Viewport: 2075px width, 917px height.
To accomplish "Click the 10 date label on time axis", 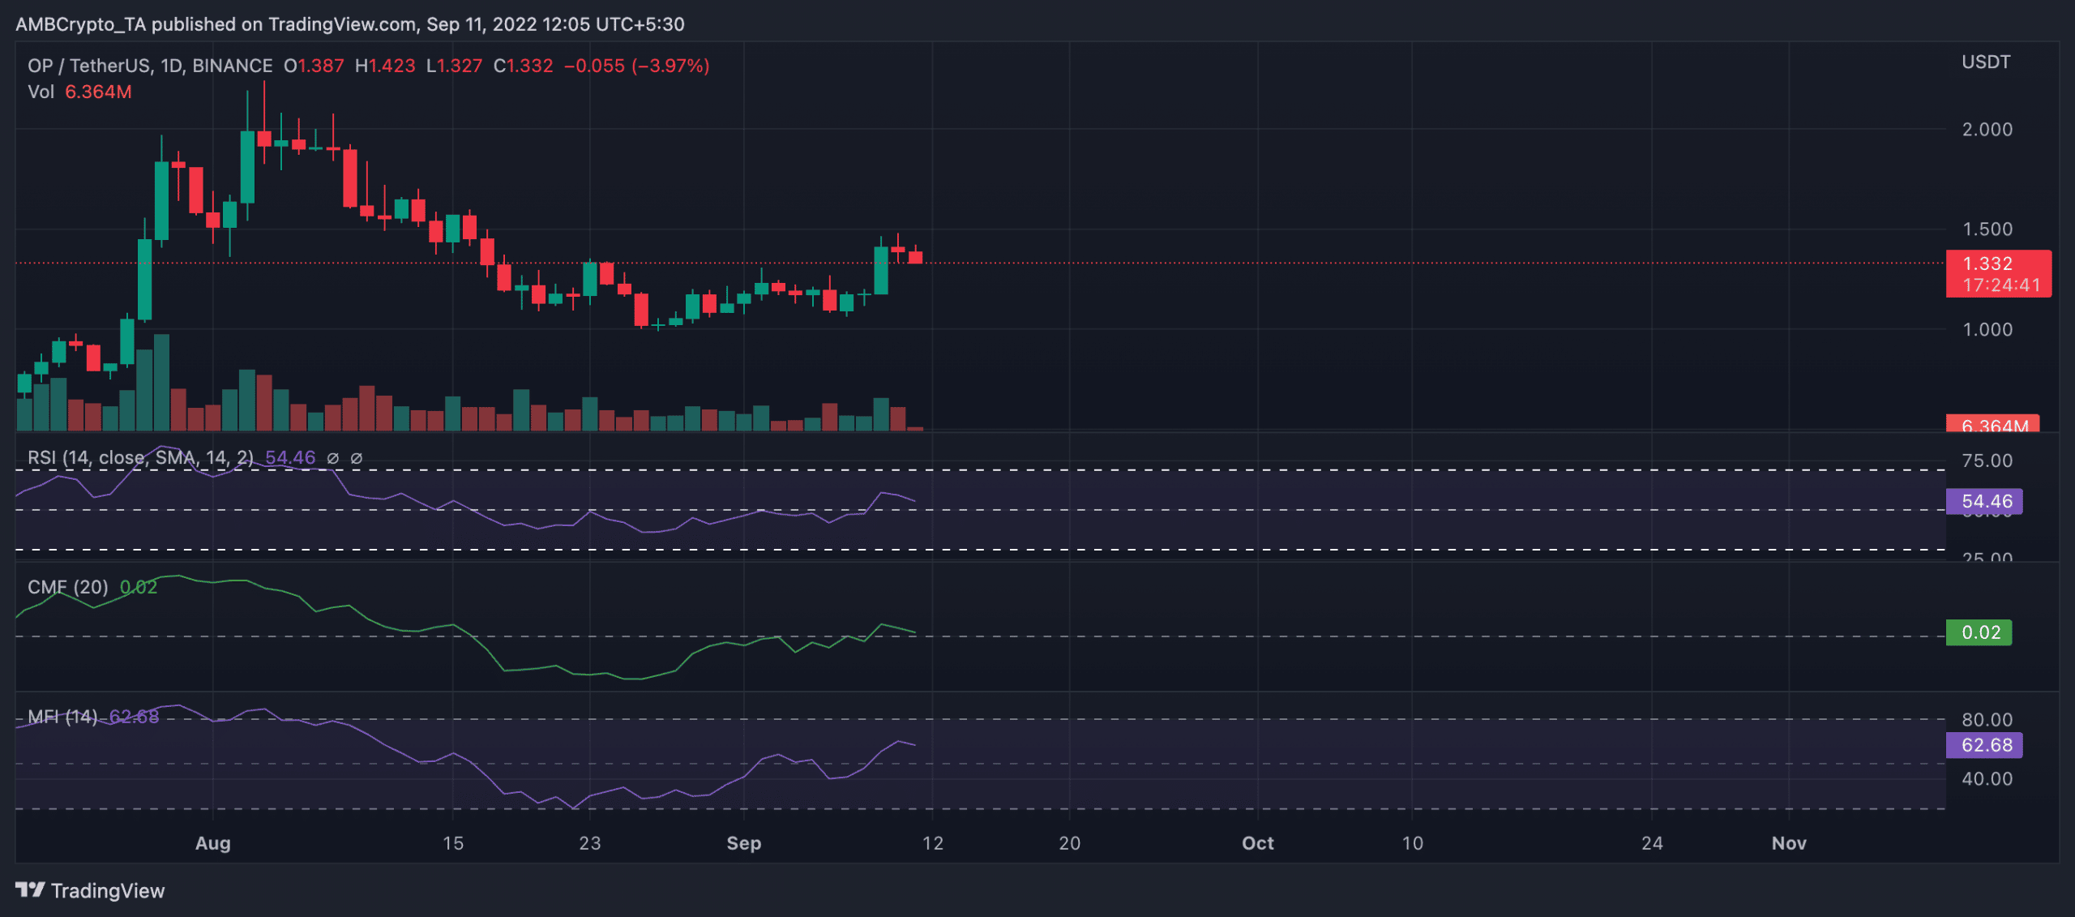I will (1413, 843).
